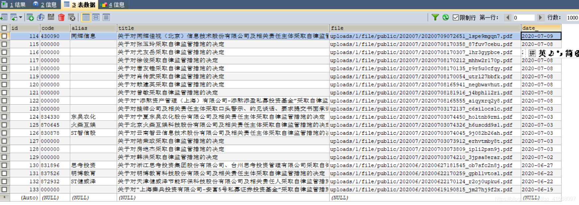Select the alias cell ST智信股
579x205 pixels.
[94, 133]
